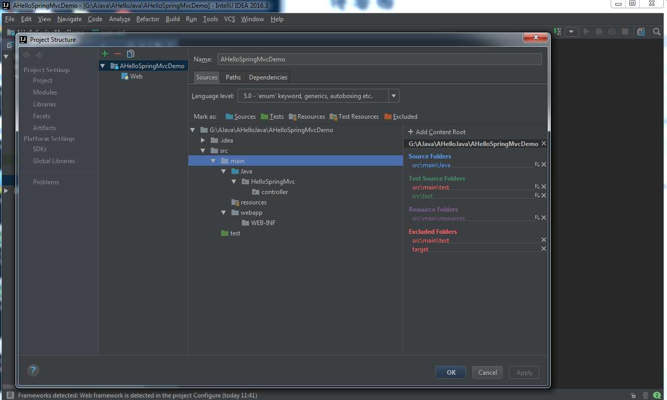Viewport: 667px width, 400px height.
Task: Click the help question mark icon
Action: point(33,370)
